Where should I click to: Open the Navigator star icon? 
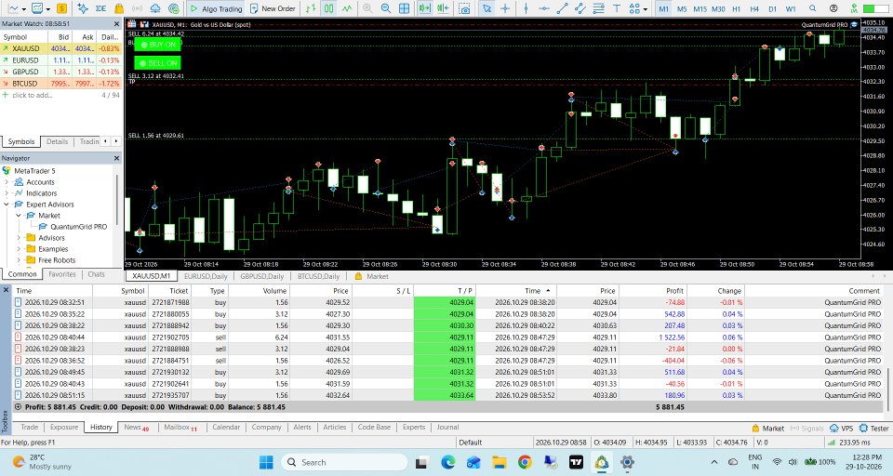(83, 8)
